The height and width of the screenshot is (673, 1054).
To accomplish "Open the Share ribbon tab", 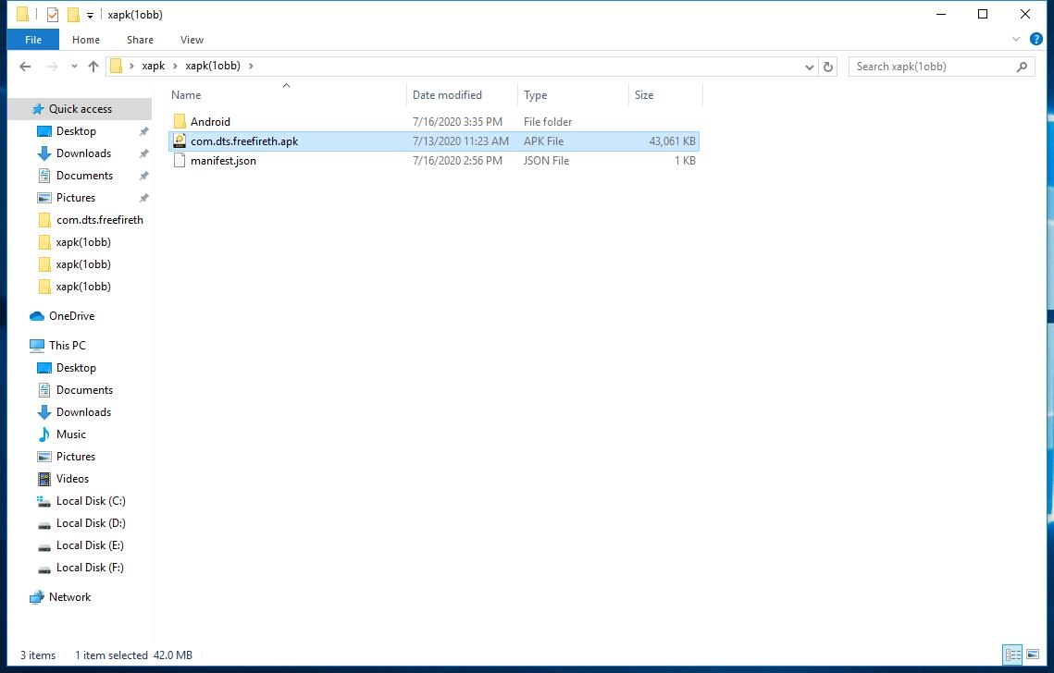I will (140, 40).
